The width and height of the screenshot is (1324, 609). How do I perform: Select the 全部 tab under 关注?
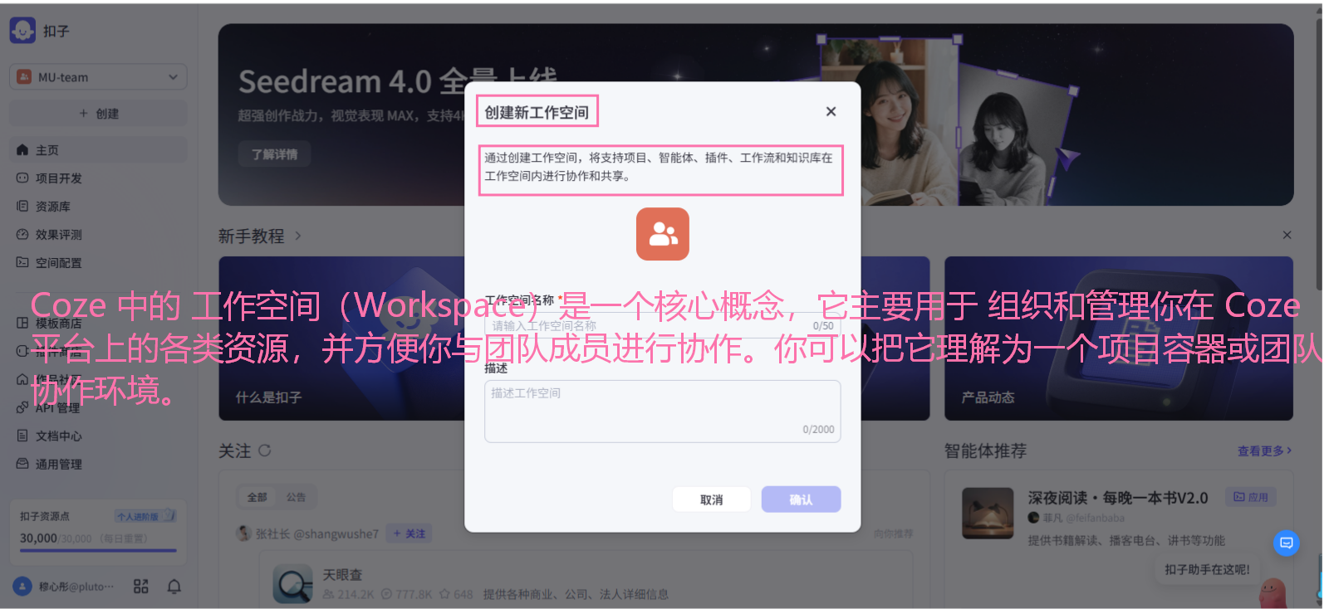[257, 497]
